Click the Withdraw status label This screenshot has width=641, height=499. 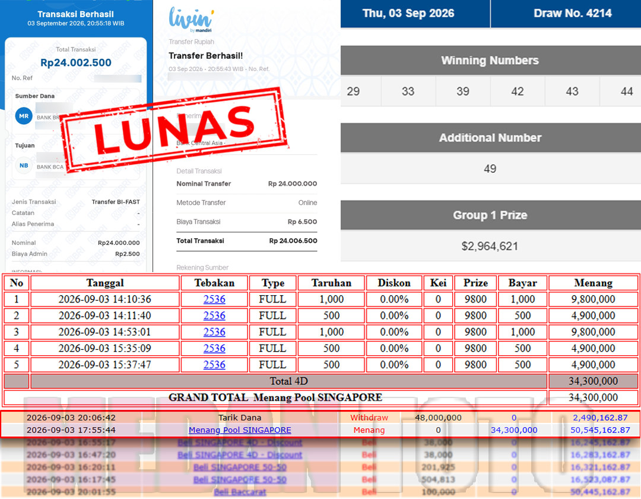[369, 418]
